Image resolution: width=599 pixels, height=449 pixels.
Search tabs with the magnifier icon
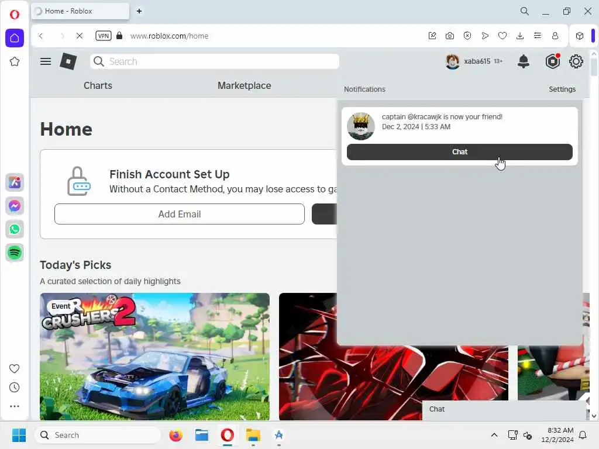tap(525, 11)
